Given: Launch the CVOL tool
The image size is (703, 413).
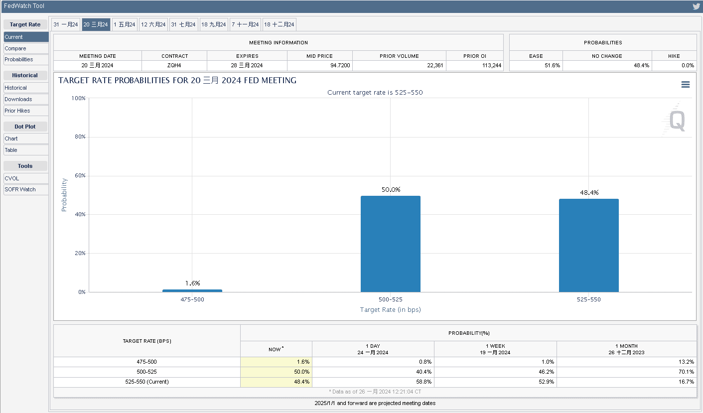Looking at the screenshot, I should tap(26, 178).
